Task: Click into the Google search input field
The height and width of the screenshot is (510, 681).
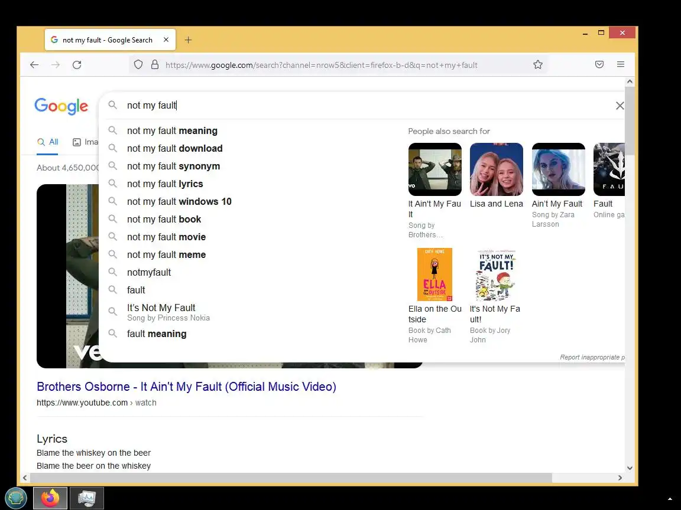Action: (x=365, y=106)
